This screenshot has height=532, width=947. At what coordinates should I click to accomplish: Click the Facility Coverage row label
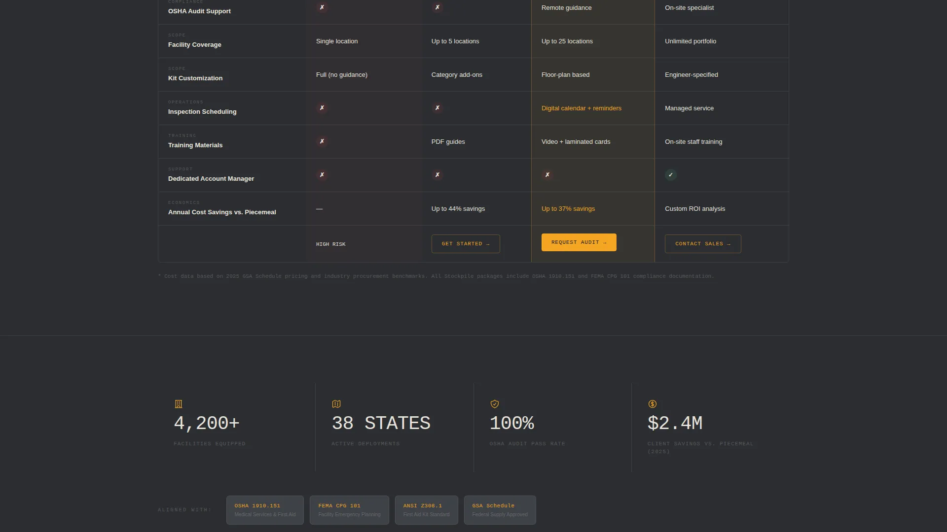tap(195, 45)
